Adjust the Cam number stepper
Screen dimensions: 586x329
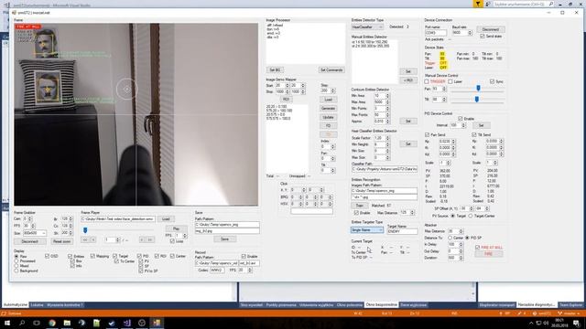pyautogui.click(x=30, y=219)
